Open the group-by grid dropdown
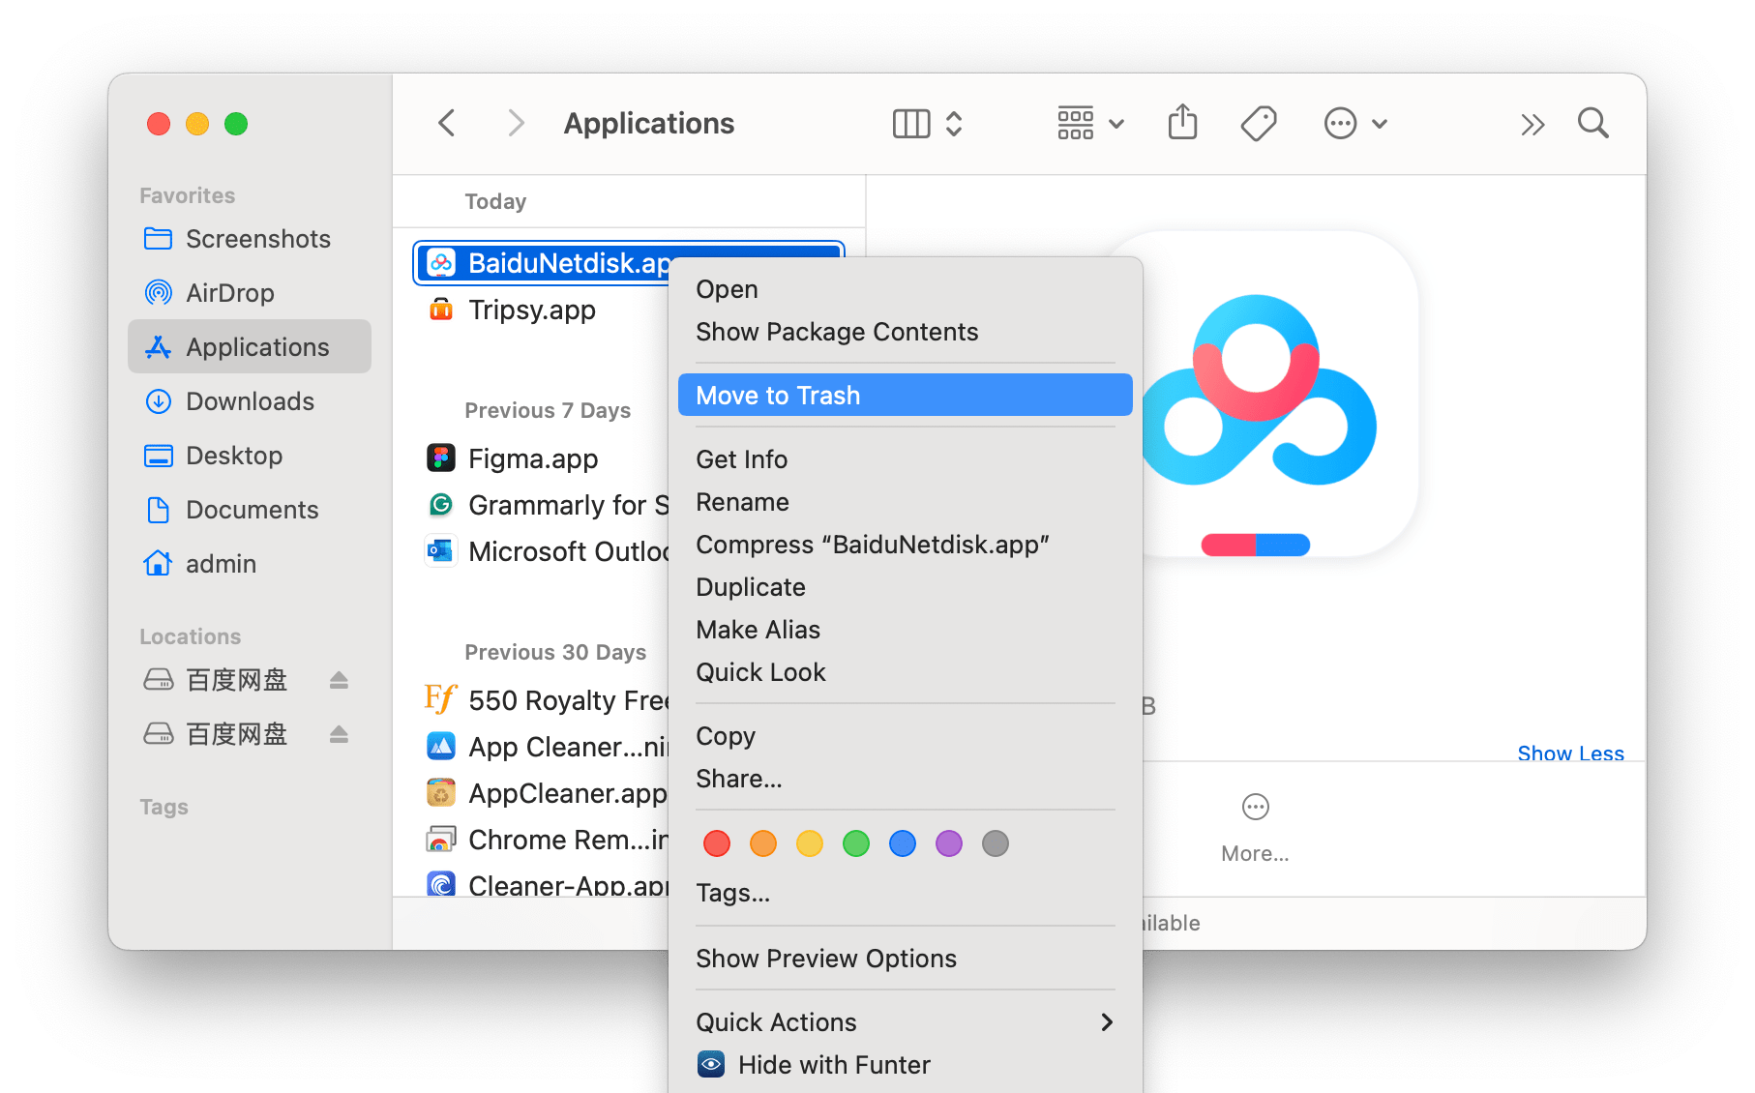The width and height of the screenshot is (1755, 1093). coord(1090,124)
